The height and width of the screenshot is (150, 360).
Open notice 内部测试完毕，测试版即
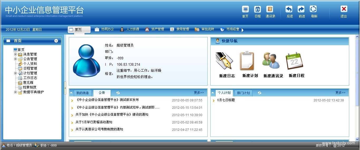(118, 107)
